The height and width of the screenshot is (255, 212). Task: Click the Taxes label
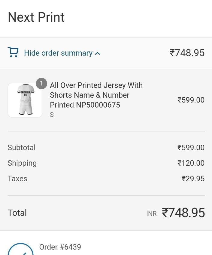pos(17,179)
